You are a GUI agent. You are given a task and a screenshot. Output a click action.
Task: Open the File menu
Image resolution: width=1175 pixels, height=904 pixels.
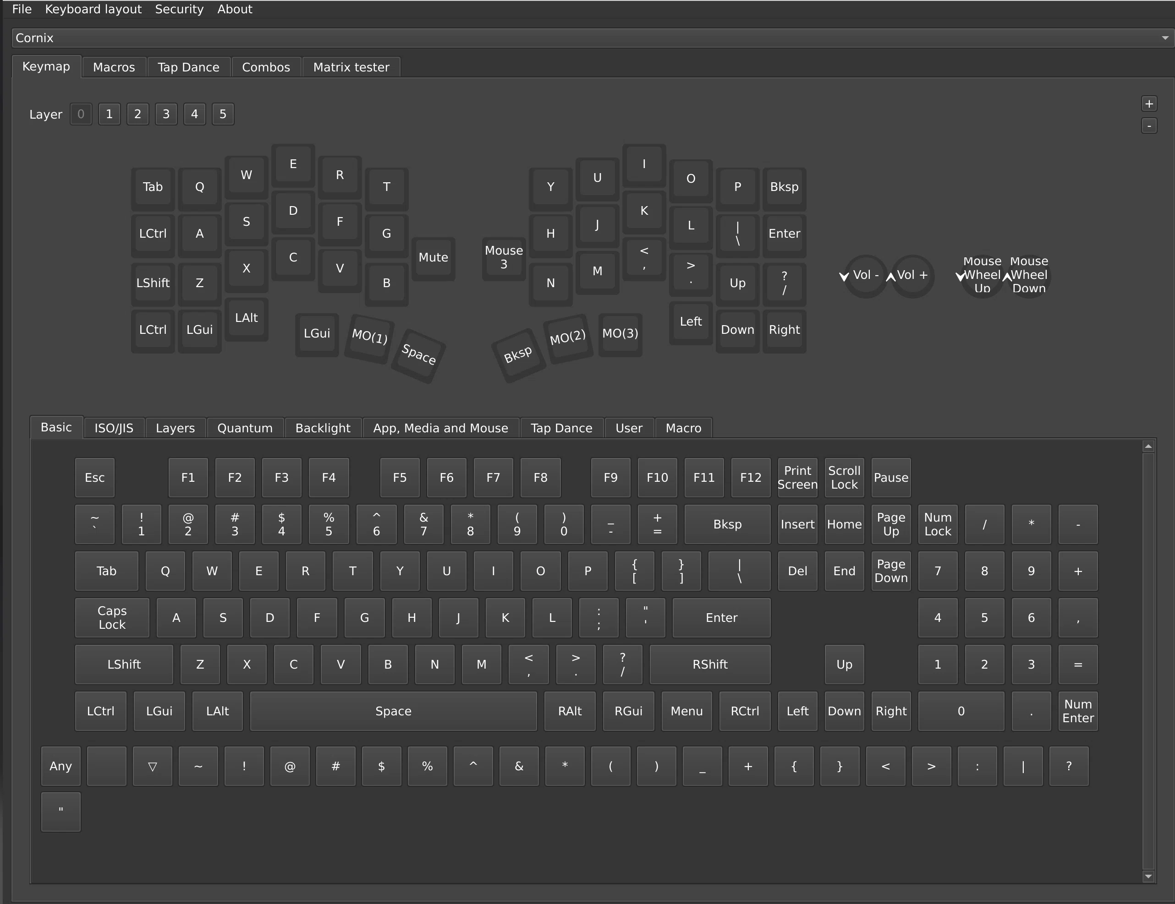22,9
